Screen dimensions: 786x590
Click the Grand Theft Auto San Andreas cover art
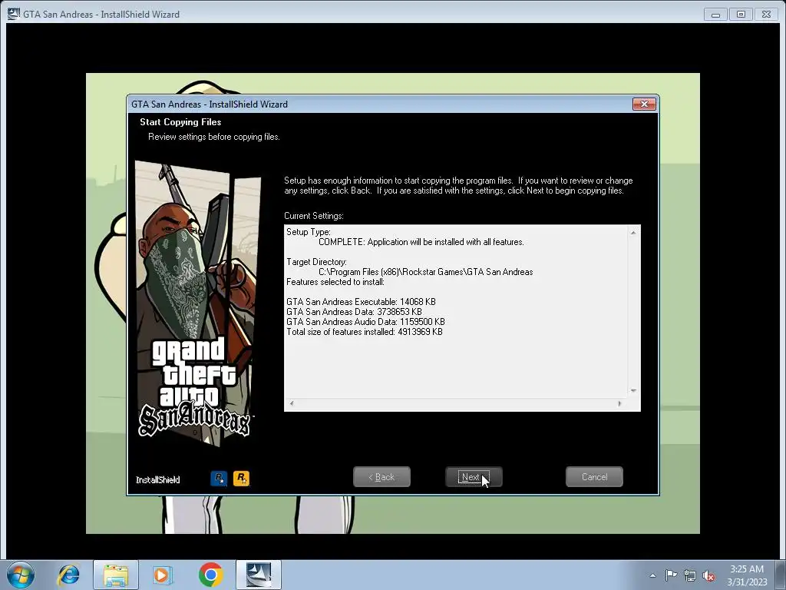click(198, 303)
